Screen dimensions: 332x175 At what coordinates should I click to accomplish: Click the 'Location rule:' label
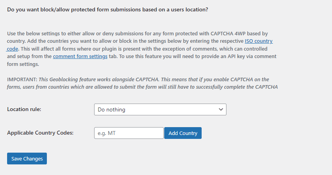pos(24,109)
